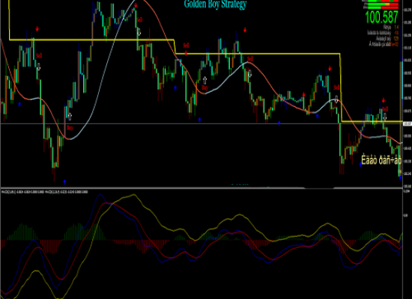Viewport: 412px width, 299px height.
Task: Click the white down arrow below the topmost Sell label
Action: (139, 32)
